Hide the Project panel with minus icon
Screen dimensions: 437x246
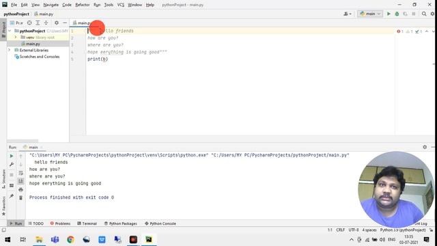point(65,23)
